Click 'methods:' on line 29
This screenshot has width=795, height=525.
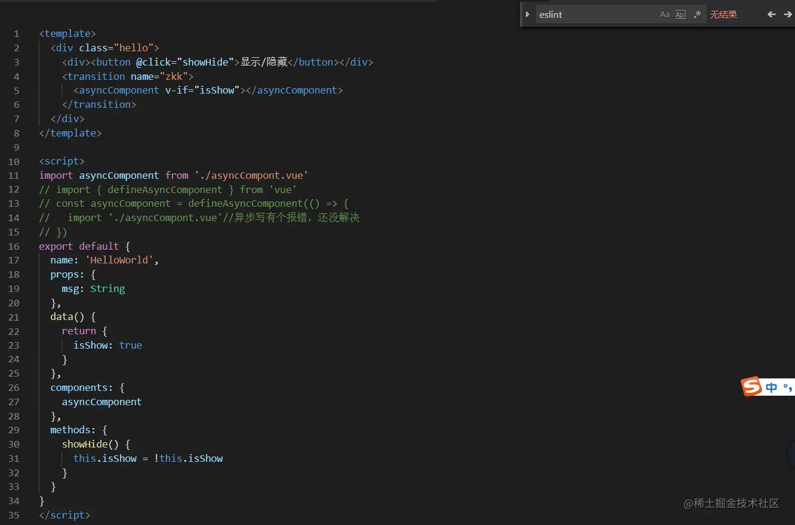(73, 430)
